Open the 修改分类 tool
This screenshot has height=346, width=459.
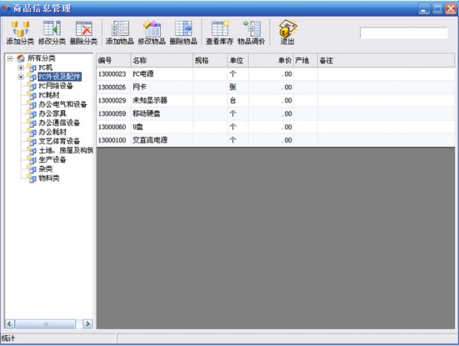point(52,33)
